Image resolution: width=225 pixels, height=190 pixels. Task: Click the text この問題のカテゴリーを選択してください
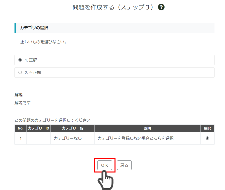tap(52, 120)
